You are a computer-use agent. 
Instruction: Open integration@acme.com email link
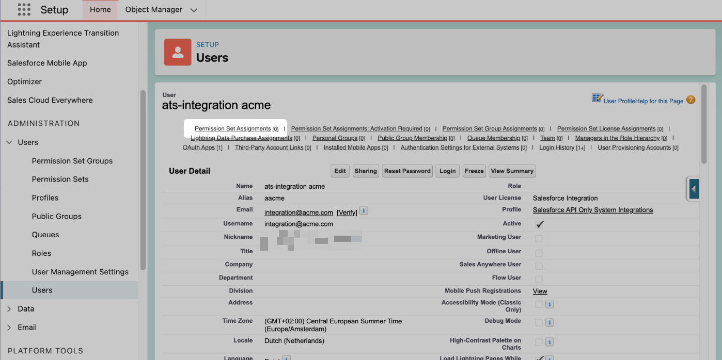[299, 212]
